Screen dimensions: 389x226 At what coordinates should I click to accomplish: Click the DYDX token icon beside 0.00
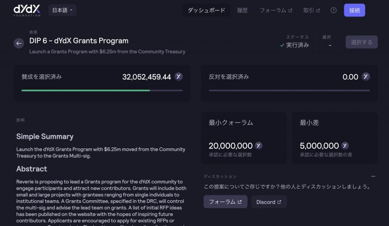365,77
